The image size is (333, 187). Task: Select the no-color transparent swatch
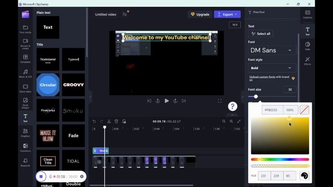click(x=304, y=110)
